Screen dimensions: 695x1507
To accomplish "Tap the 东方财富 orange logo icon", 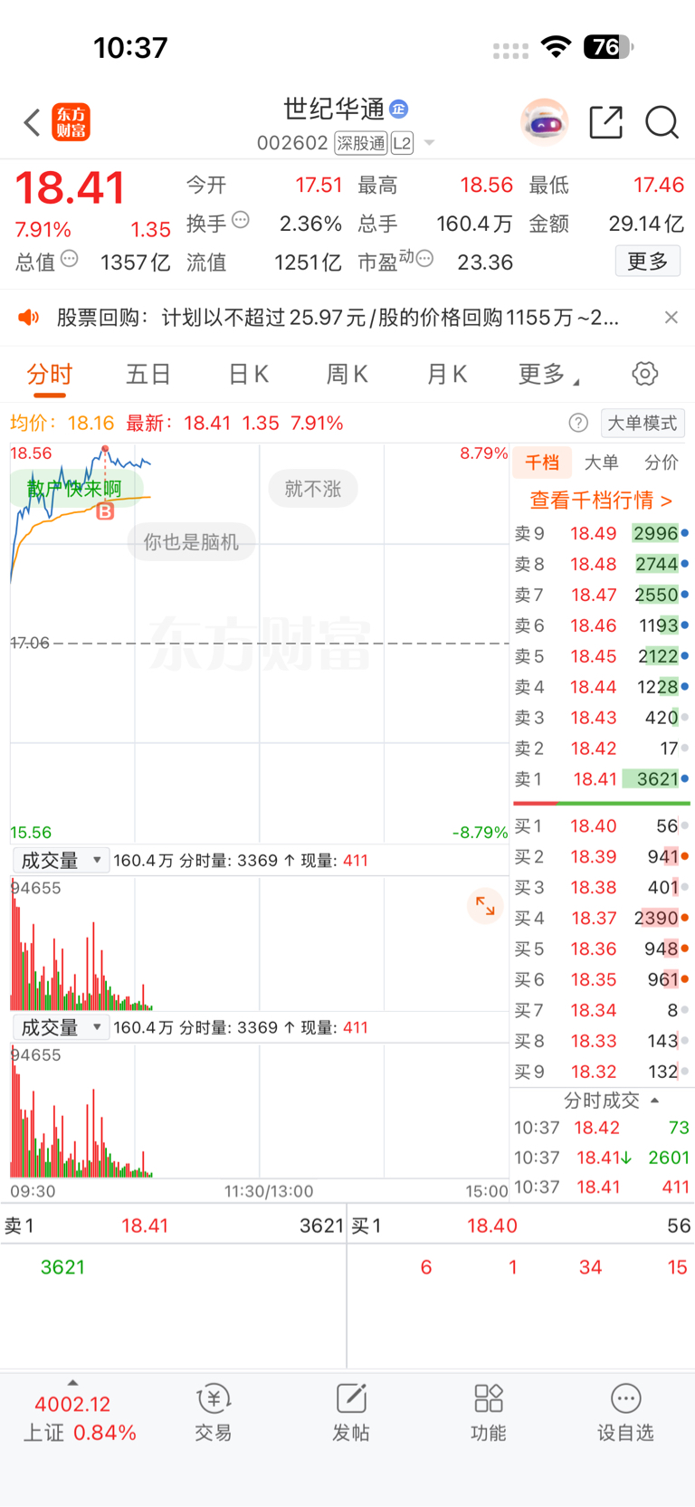I will (71, 122).
